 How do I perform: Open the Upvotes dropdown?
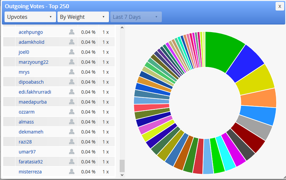click(x=30, y=17)
